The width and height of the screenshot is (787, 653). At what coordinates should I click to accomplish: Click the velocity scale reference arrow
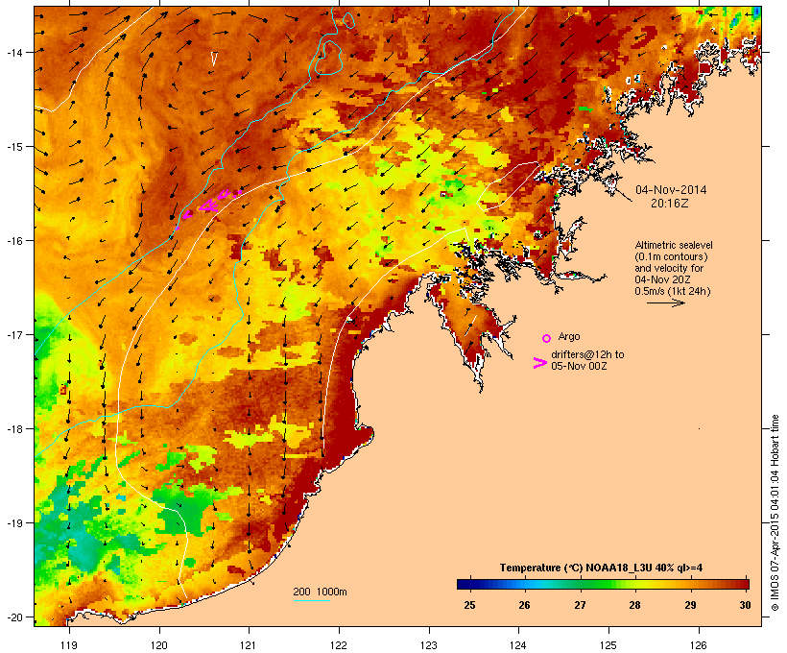tap(665, 302)
